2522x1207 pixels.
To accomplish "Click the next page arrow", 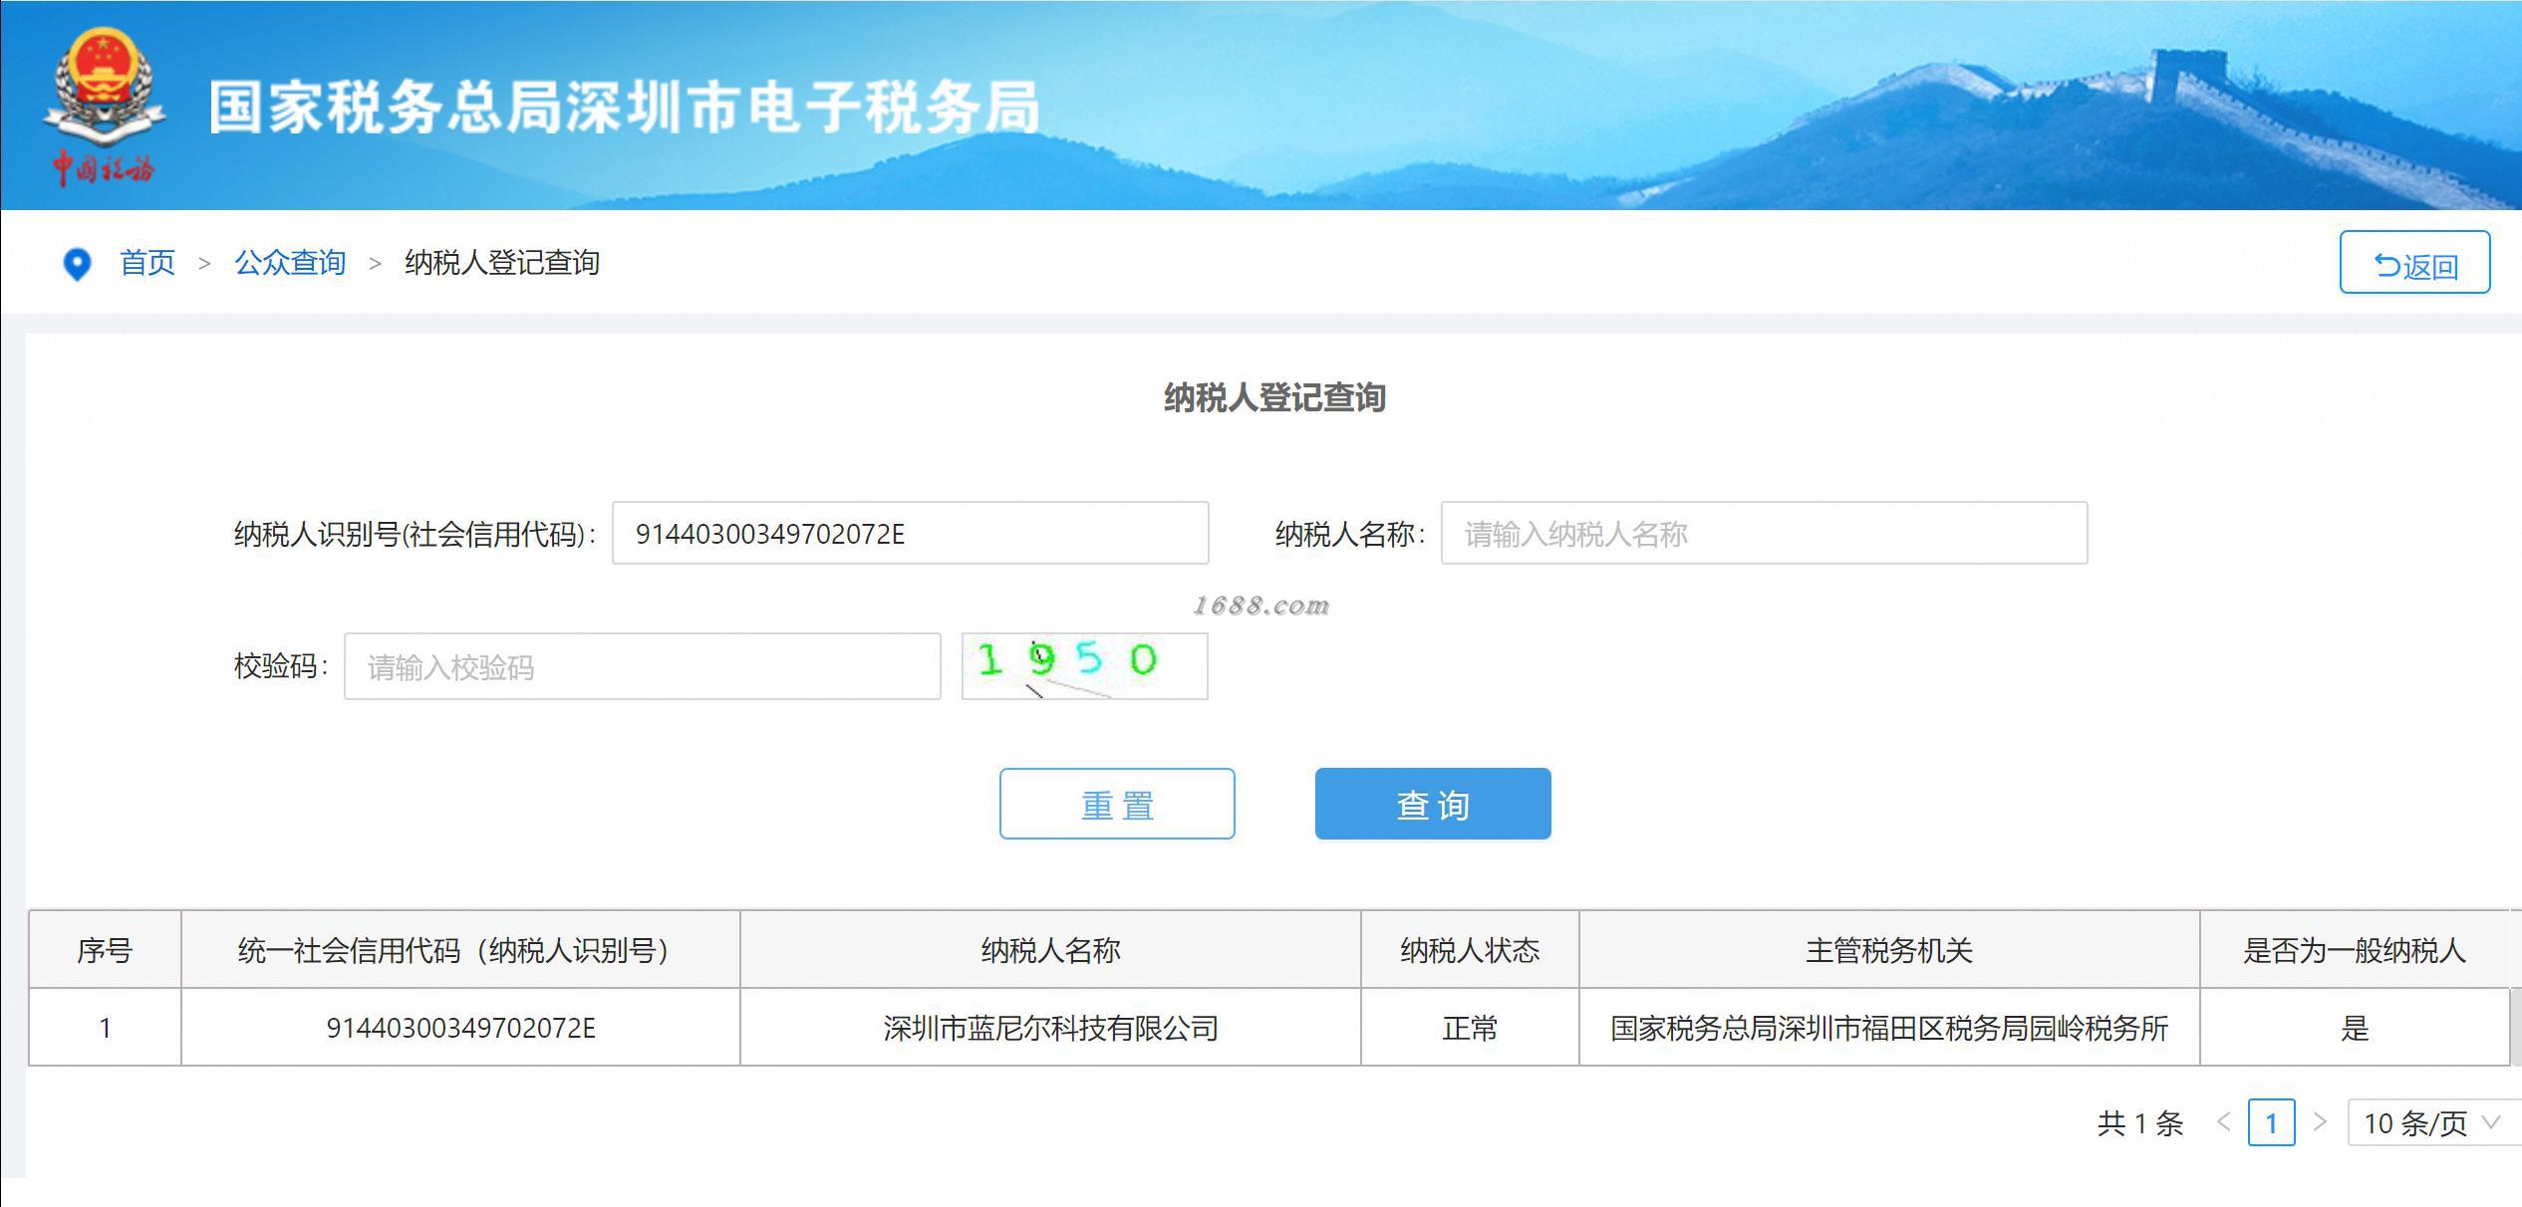I will point(2320,1122).
